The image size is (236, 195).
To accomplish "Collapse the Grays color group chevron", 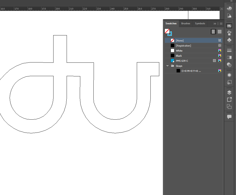I will [167, 66].
